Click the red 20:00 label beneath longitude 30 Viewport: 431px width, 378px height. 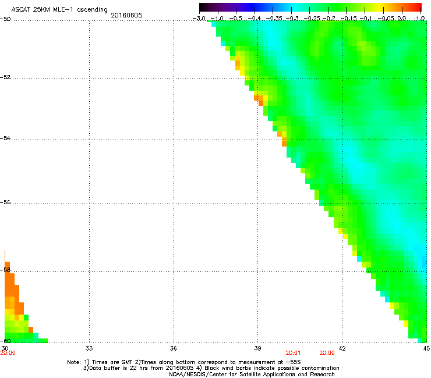(x=8, y=353)
